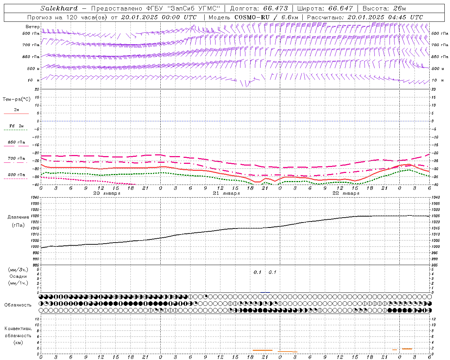
Task: Click the "Осадки" precipitation label
Action: click(x=18, y=276)
